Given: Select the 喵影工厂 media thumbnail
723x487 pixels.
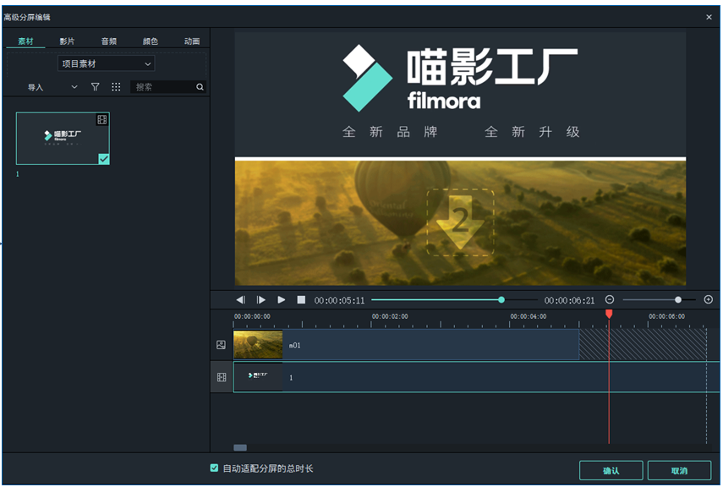Looking at the screenshot, I should (x=63, y=138).
